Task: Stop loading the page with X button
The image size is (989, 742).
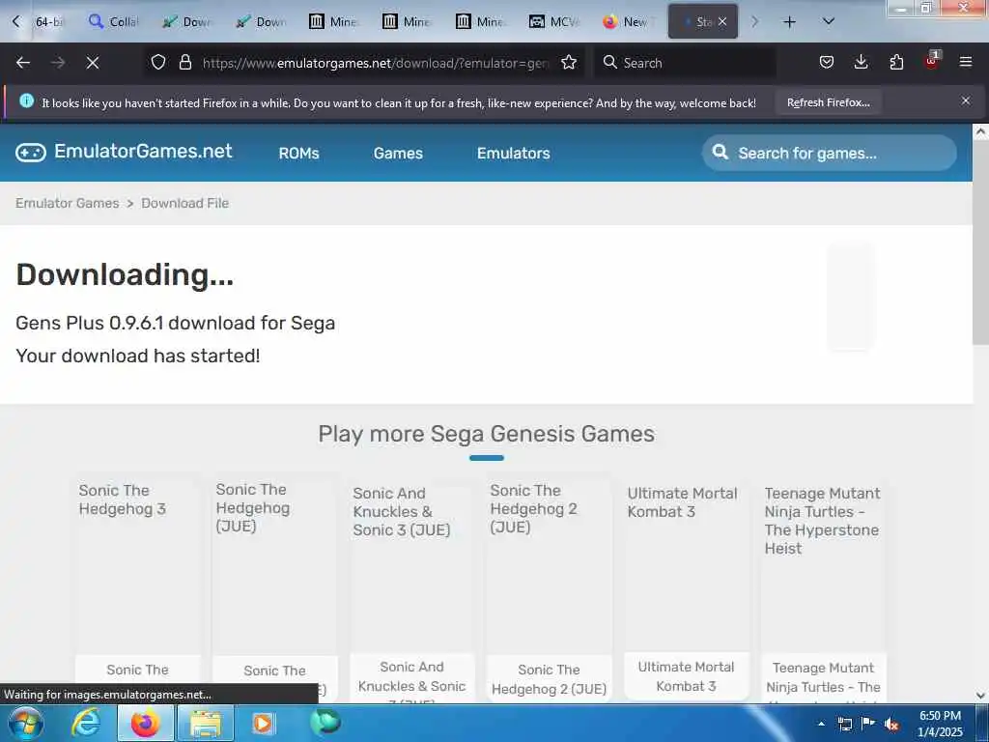Action: [92, 63]
